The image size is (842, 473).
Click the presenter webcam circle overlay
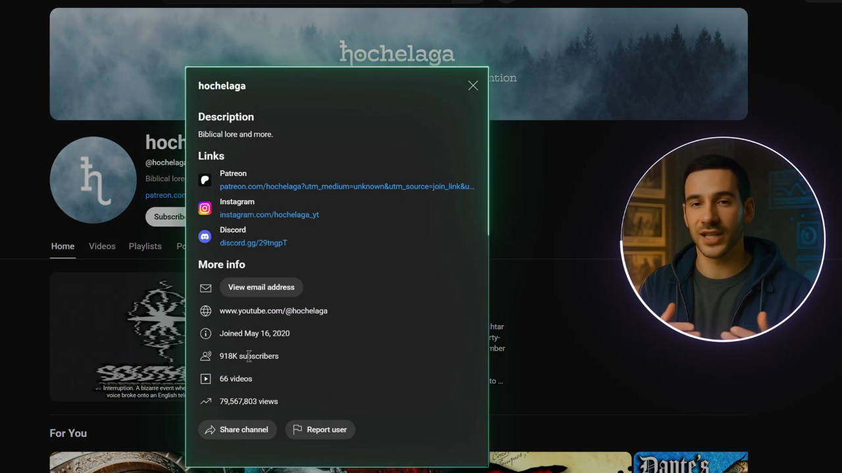tap(723, 239)
